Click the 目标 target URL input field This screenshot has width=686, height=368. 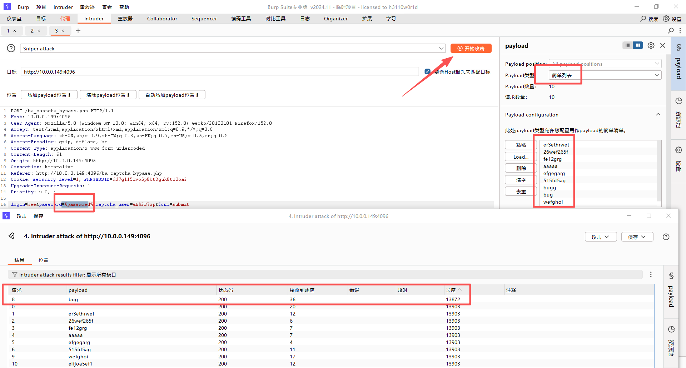[x=220, y=71]
